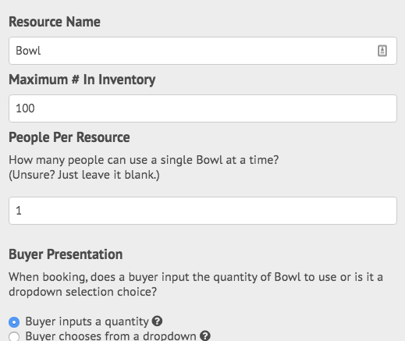Click the 'dropdown selection choice?' text line
This screenshot has height=341, width=405.
[x=83, y=292]
